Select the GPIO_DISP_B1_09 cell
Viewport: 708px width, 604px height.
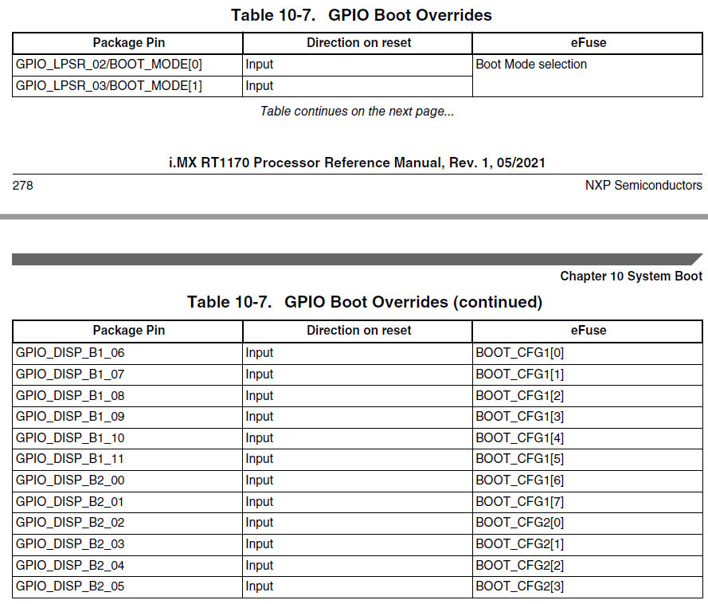127,417
